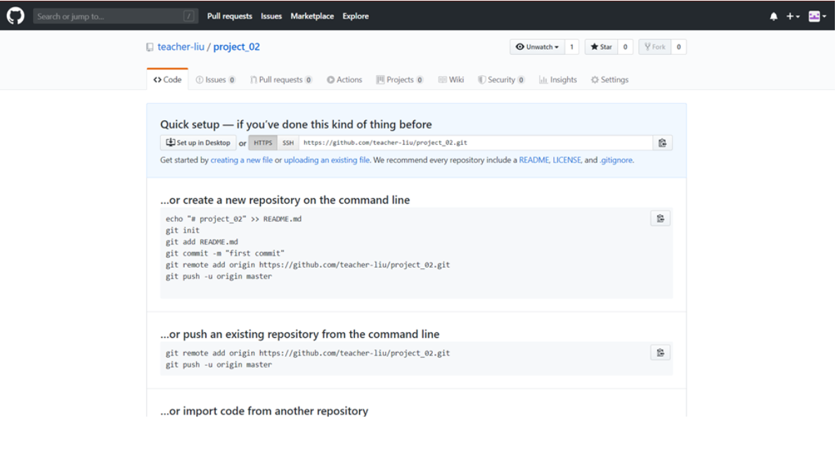This screenshot has height=451, width=837.
Task: Switch to the Actions tab
Action: click(344, 79)
